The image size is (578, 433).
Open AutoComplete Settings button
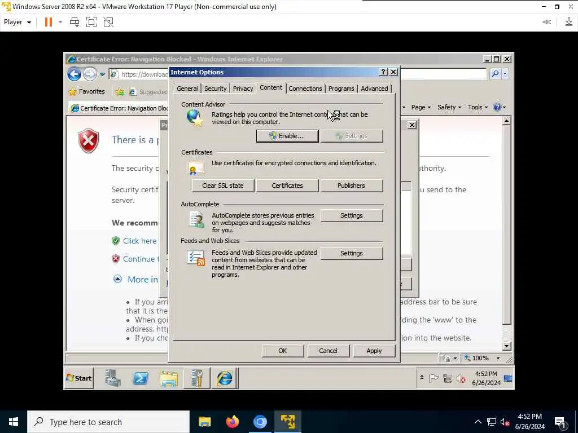point(351,215)
